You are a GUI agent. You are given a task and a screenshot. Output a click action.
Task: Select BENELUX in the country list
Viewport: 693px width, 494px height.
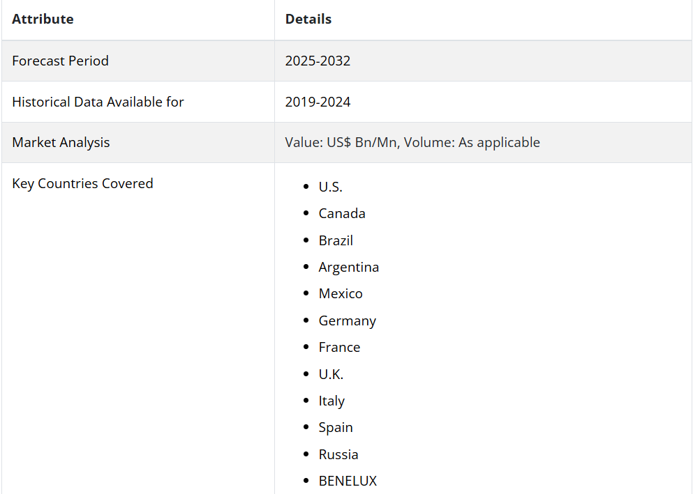click(x=348, y=481)
